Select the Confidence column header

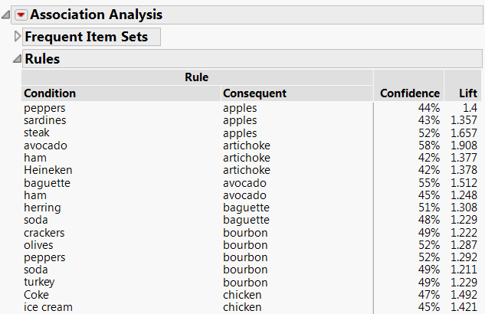[x=410, y=93]
